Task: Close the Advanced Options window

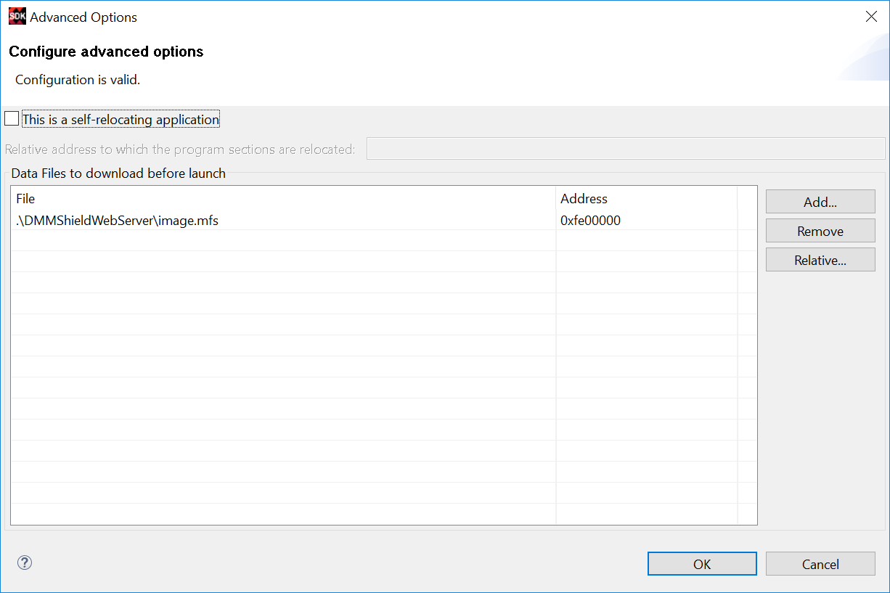Action: (871, 17)
